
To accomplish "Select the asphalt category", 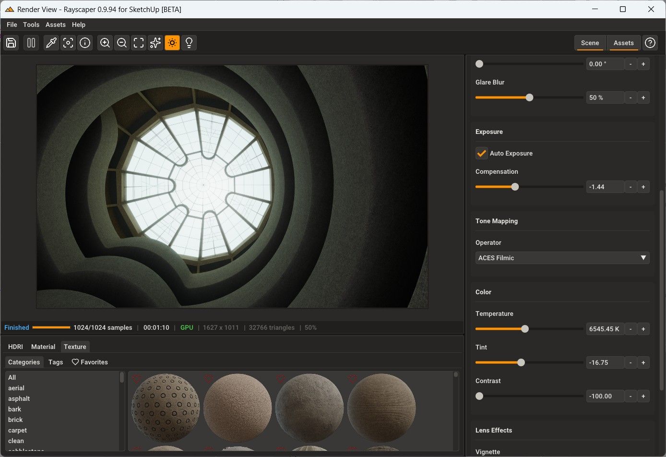I will click(62, 398).
